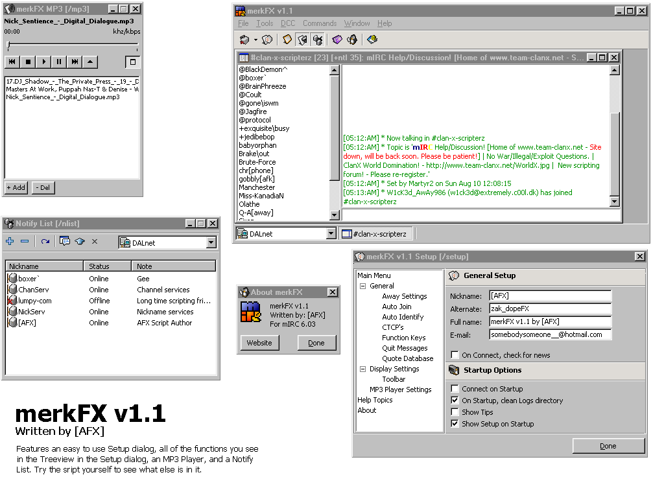The image size is (664, 477).
Task: Click the offline icon beside lumpy-com
Action: 12,301
